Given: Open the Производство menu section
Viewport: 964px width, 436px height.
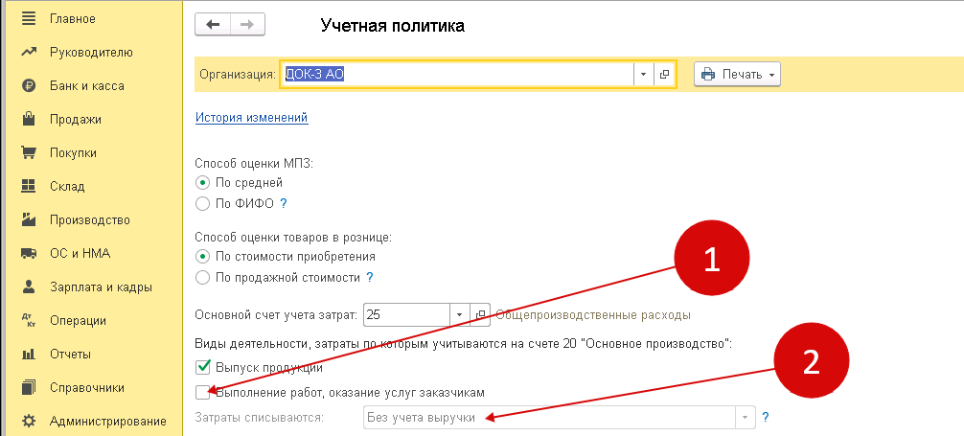Looking at the screenshot, I should point(89,219).
